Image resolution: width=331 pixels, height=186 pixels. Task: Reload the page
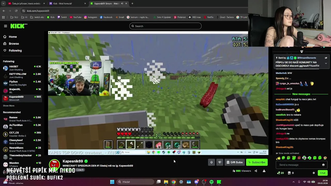pyautogui.click(x=16, y=11)
